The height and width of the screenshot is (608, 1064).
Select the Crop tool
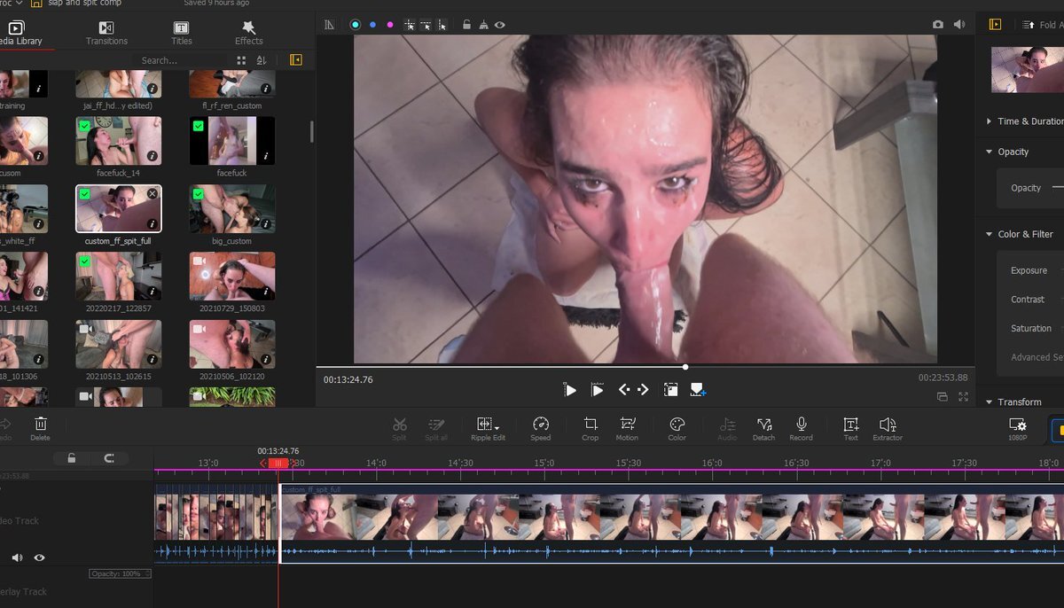point(590,426)
